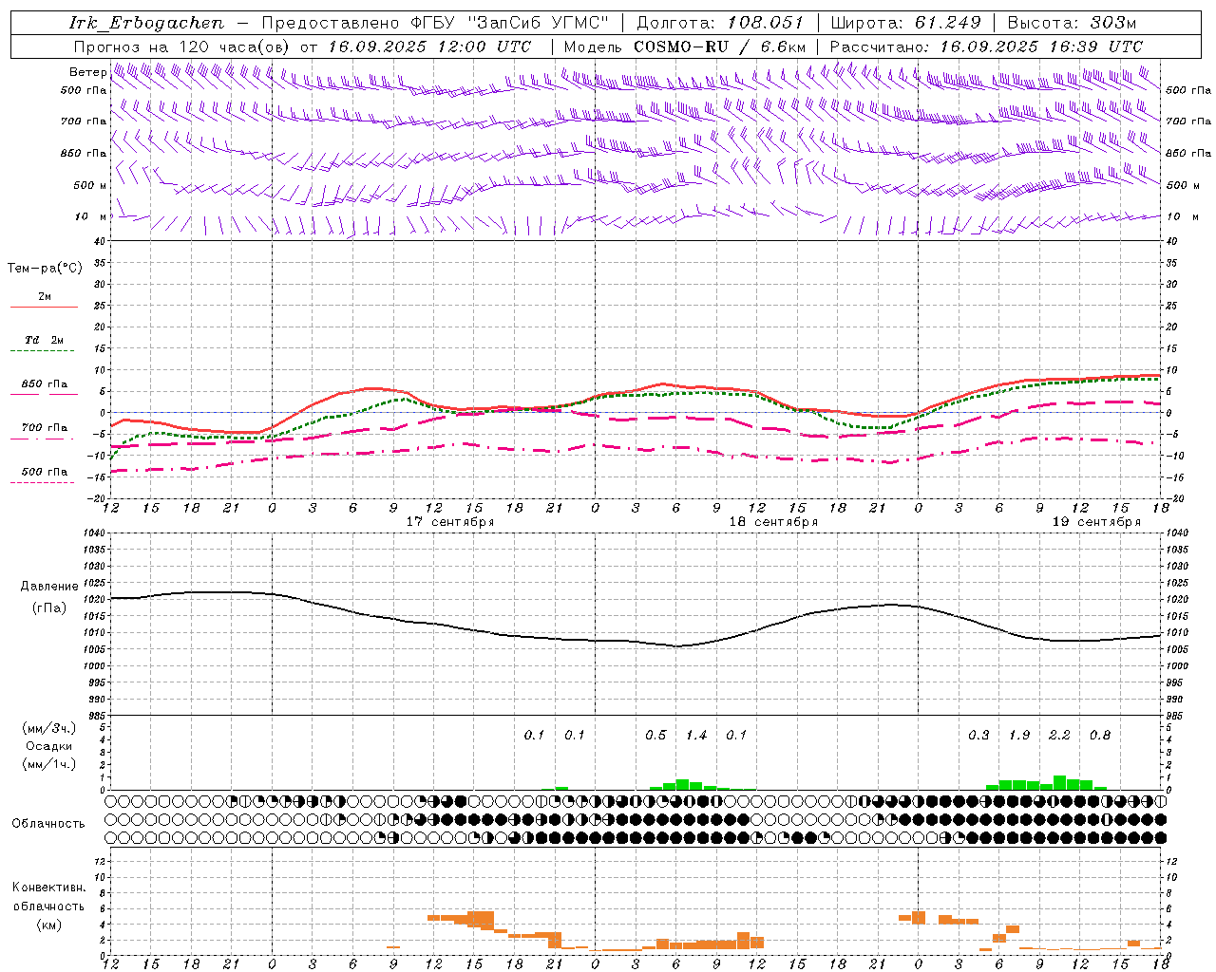Select the Давление pressure chart label
Viewport: 1216px width, 972px height.
[x=49, y=586]
